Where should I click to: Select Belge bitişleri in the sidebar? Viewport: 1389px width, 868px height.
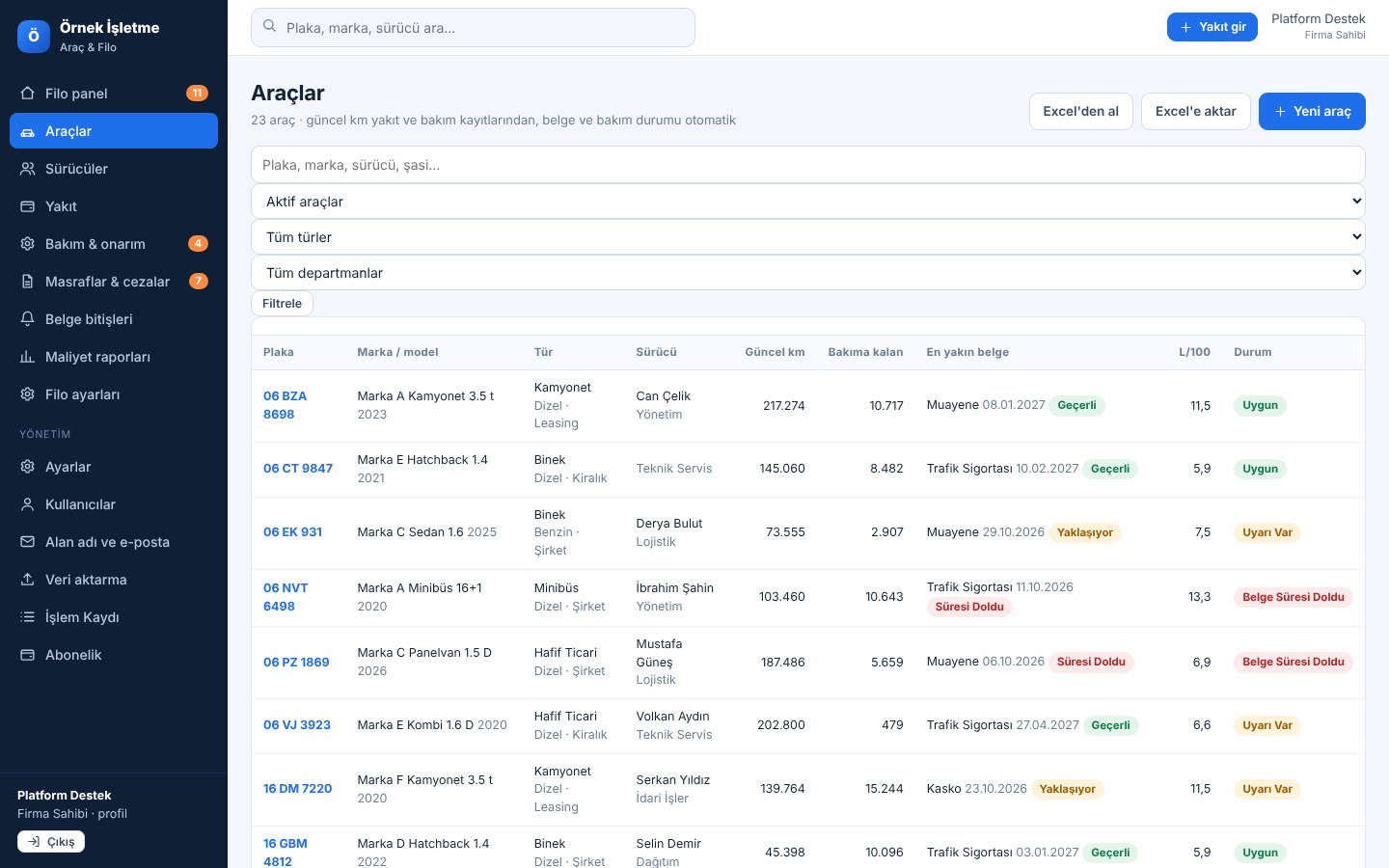pyautogui.click(x=114, y=319)
